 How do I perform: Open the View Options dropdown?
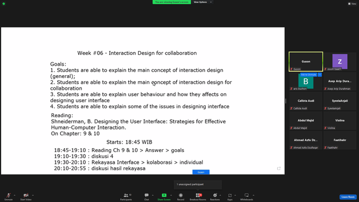click(202, 2)
